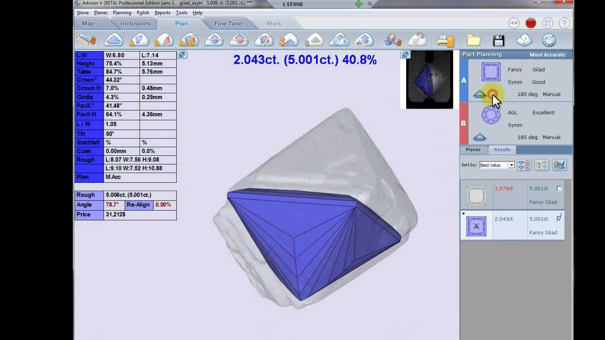Click the Re-Align button
The width and height of the screenshot is (605, 340).
click(x=138, y=205)
